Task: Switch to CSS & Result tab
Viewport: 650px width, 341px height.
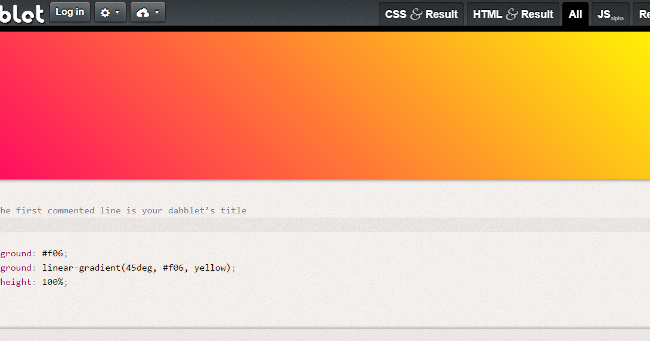Action: 421,14
